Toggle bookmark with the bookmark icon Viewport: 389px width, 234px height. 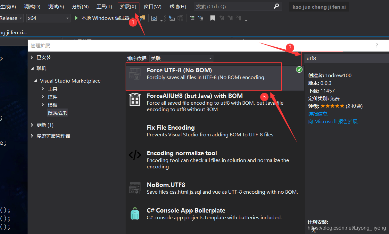[212, 18]
